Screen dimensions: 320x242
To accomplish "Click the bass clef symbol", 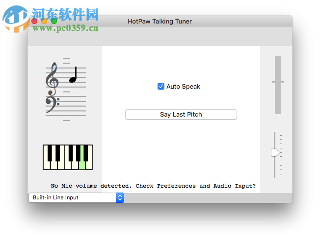I will point(52,104).
